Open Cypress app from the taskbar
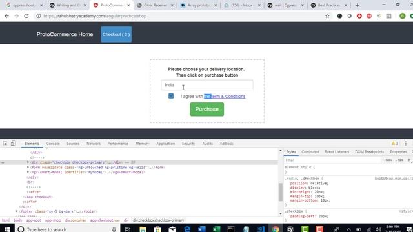 coord(290,229)
